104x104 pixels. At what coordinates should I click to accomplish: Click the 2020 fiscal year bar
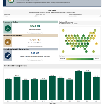pos(79,86)
